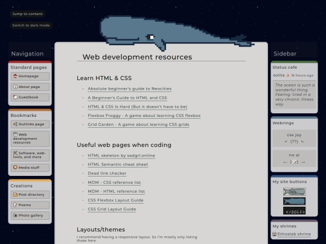Open Flexbox Froggy link

coord(144,116)
